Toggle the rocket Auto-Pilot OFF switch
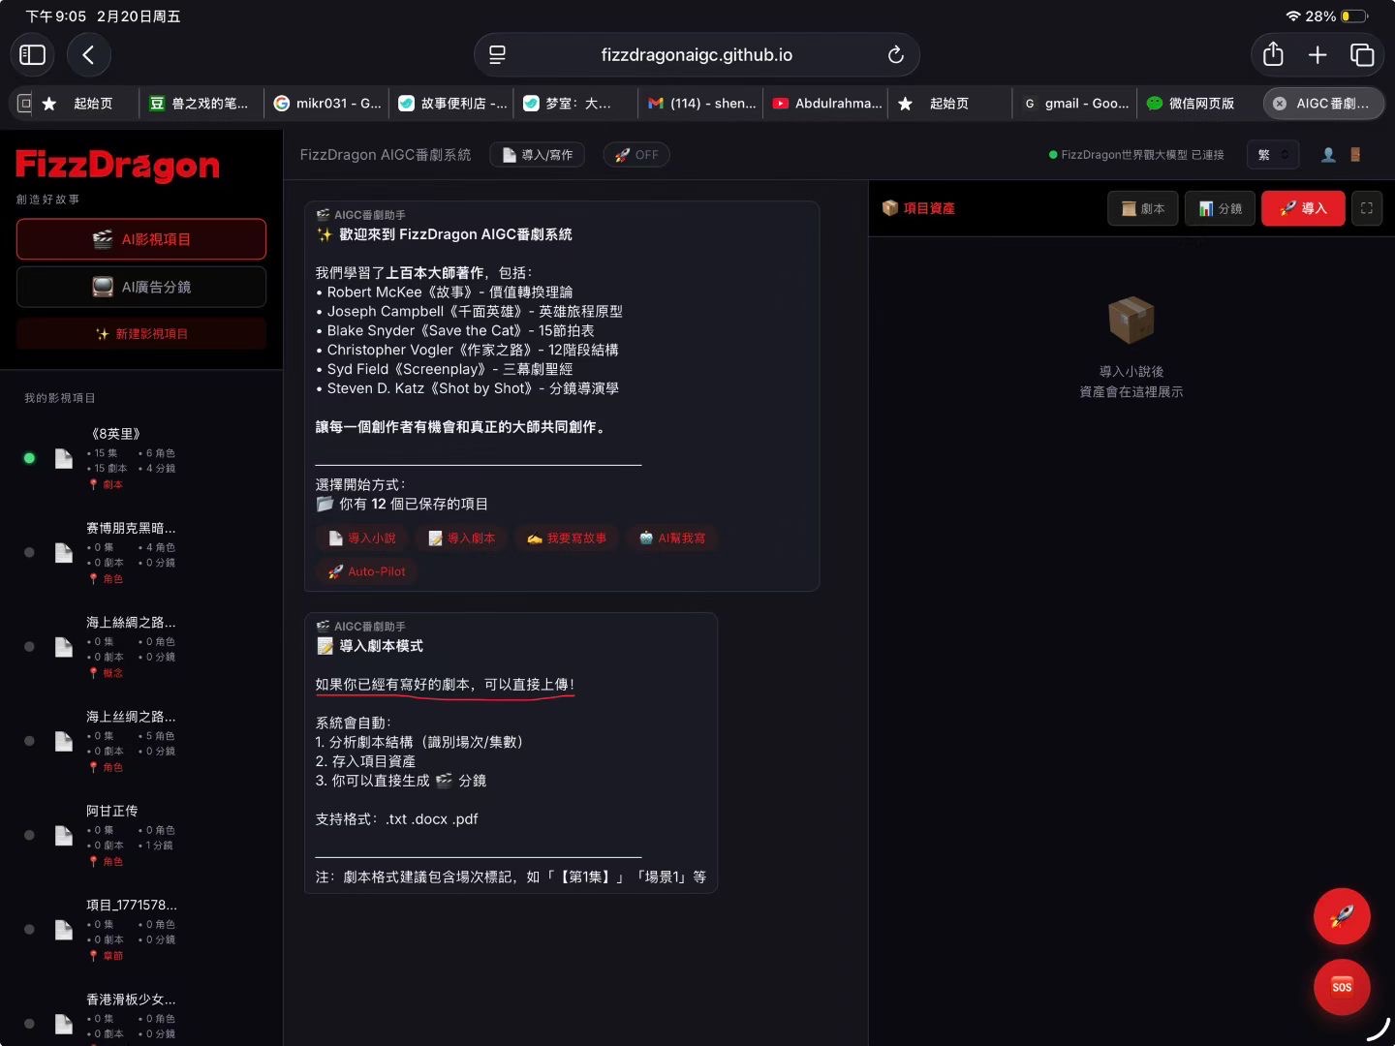The height and width of the screenshot is (1046, 1395). (x=636, y=155)
